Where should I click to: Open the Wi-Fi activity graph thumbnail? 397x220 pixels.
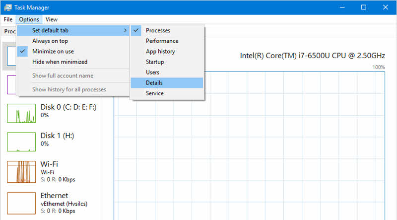click(21, 172)
